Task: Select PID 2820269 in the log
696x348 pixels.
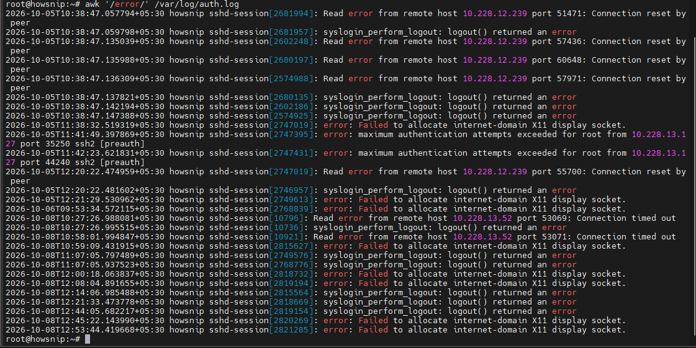Action: [291, 321]
